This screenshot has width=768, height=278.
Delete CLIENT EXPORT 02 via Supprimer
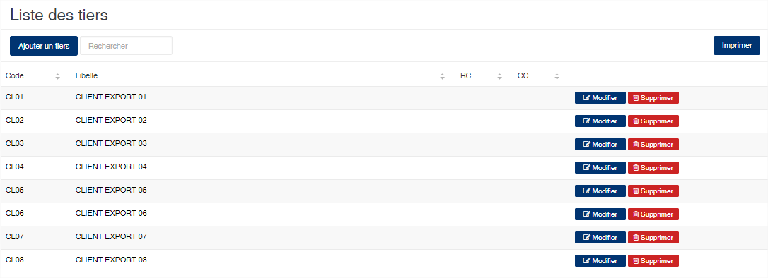tap(653, 121)
